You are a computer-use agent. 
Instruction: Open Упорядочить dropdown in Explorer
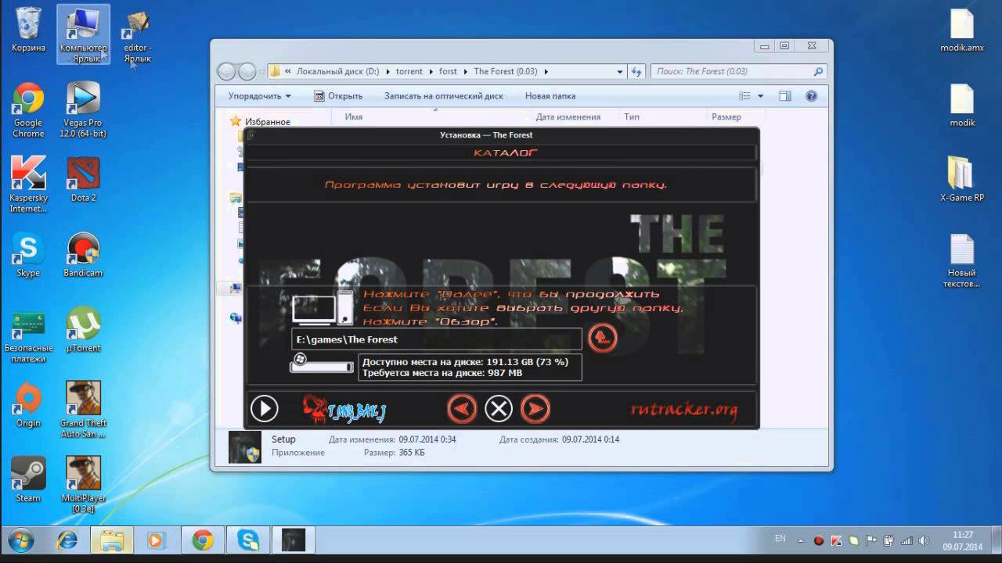pyautogui.click(x=259, y=96)
